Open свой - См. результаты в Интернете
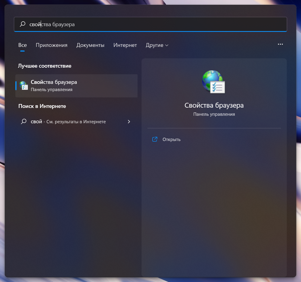The image size is (301, 282). coord(76,122)
